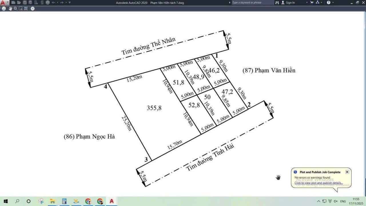Undo the last action with Undo arrow
Screen dimensions: 366x206
click(x=53, y=2)
